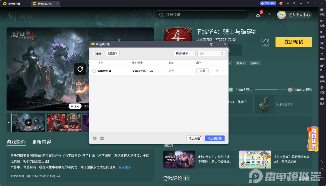Enter 全屏 fullscreen mode from the sidebar
Image resolution: width=326 pixels, height=186 pixels.
322,44
